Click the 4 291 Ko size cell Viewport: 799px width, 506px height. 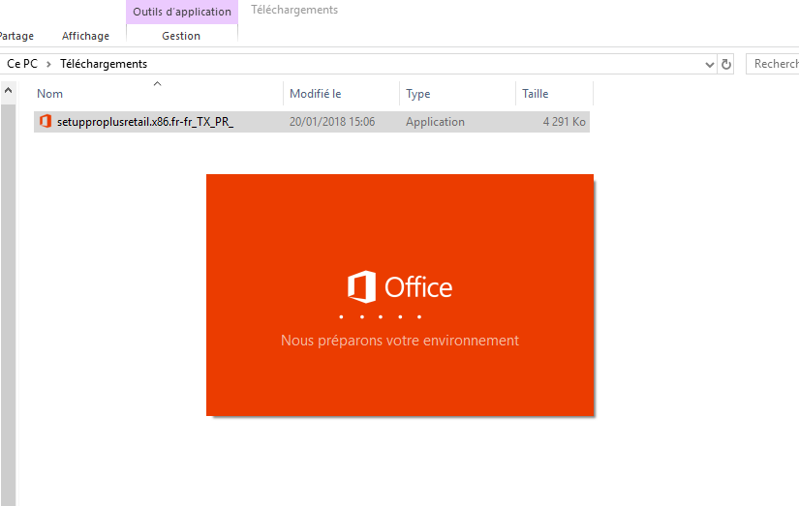[564, 122]
